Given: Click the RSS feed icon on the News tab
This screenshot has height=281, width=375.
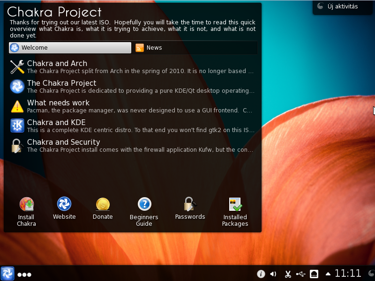Looking at the screenshot, I should point(140,48).
